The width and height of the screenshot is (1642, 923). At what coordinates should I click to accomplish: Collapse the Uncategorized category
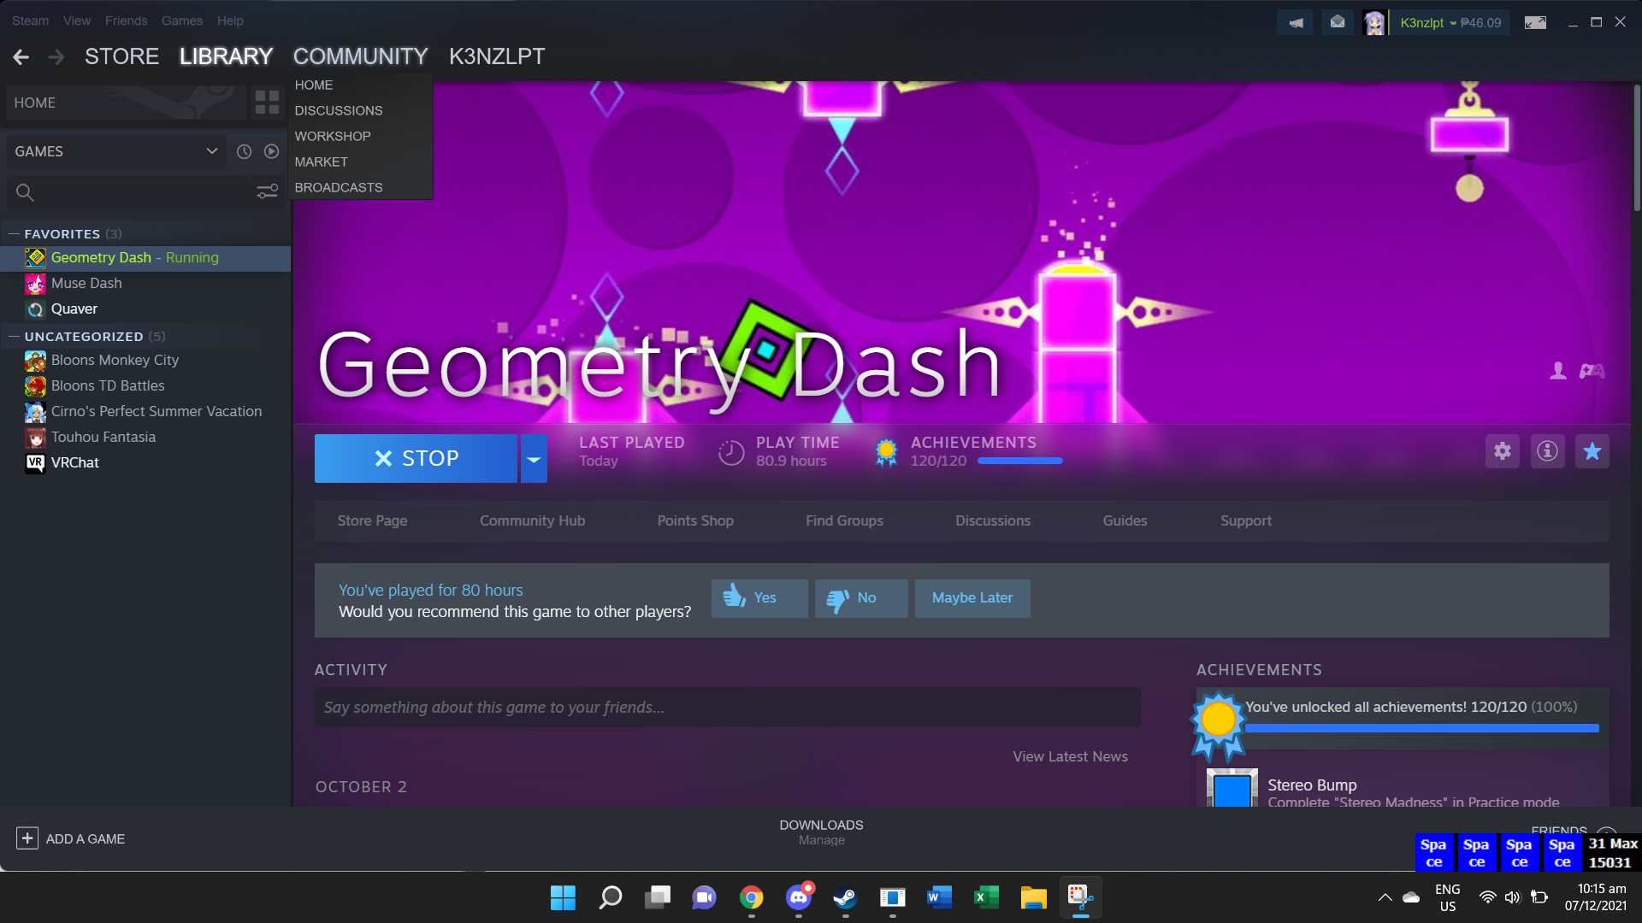pyautogui.click(x=15, y=336)
